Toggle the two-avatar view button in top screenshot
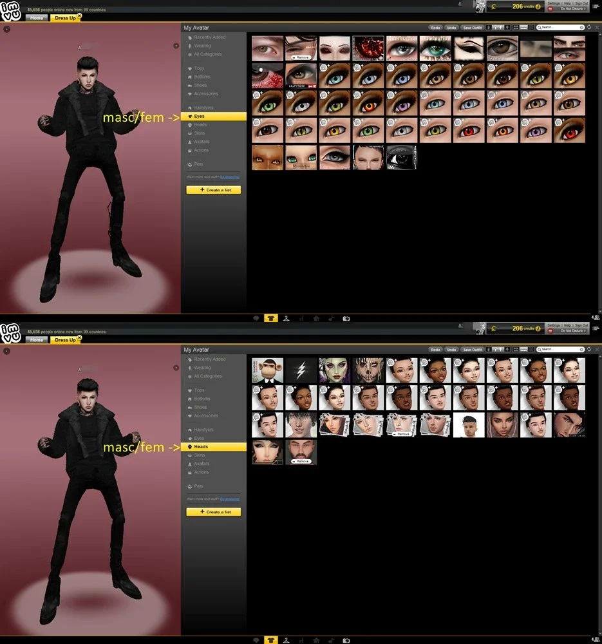Viewport: 602px width, 644px height. coord(498,28)
